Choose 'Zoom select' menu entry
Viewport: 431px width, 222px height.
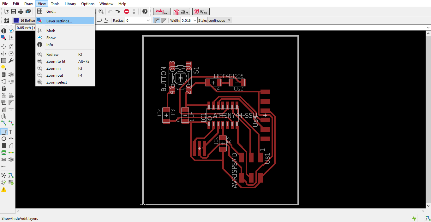click(65, 82)
